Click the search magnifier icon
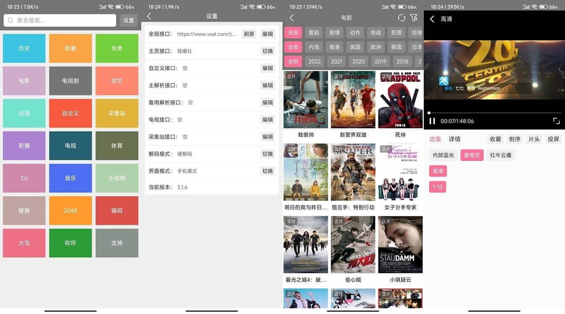This screenshot has width=565, height=314. coord(10,21)
